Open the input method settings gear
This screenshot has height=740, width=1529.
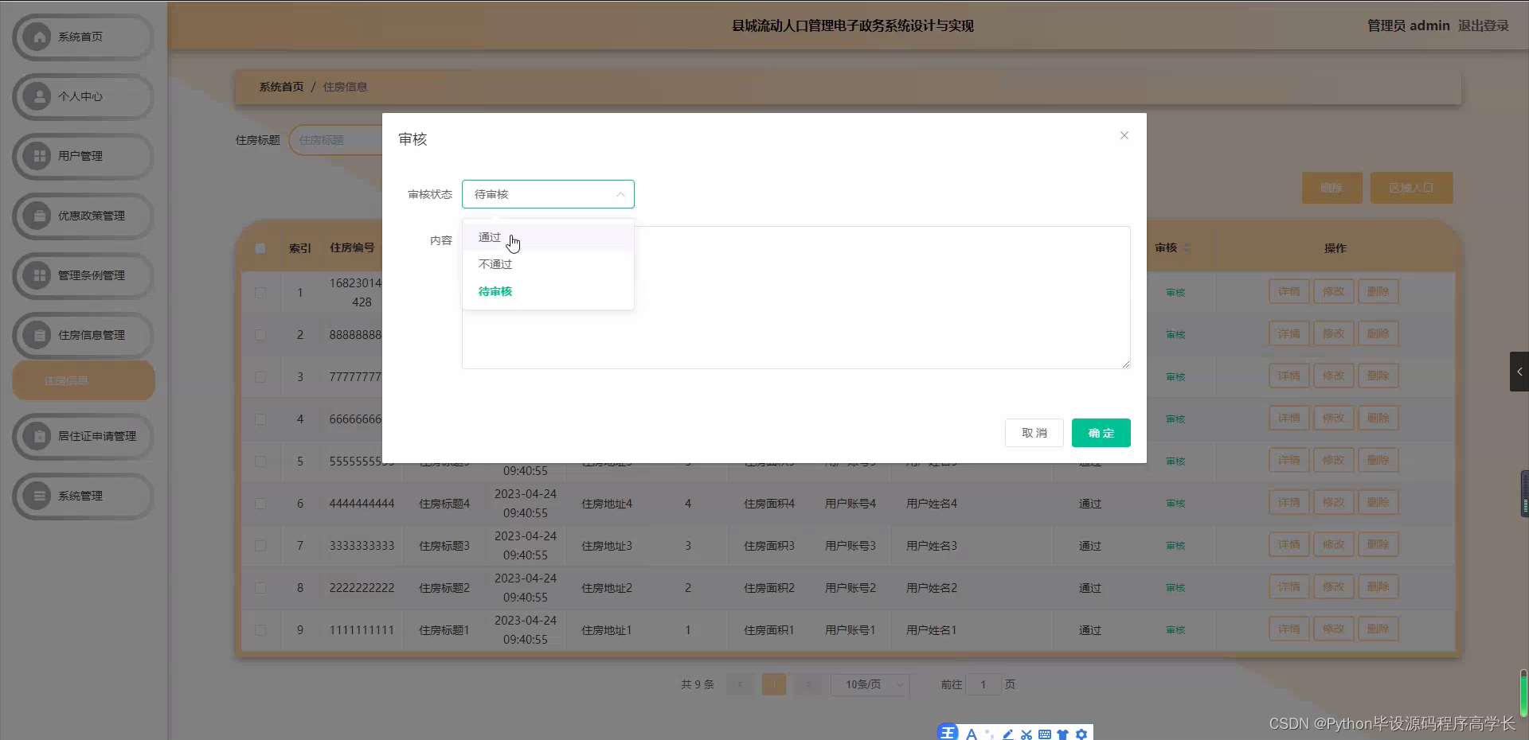(x=1081, y=734)
